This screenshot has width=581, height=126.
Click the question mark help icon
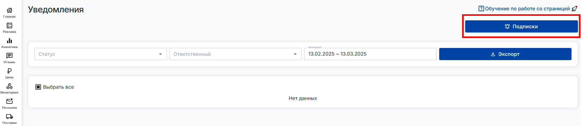coord(481,9)
